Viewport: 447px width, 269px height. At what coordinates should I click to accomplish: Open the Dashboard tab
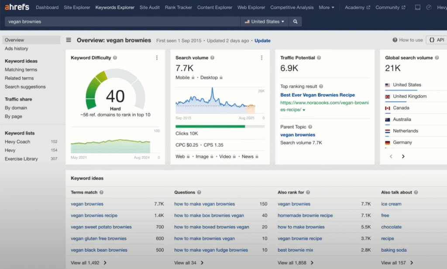tap(47, 7)
